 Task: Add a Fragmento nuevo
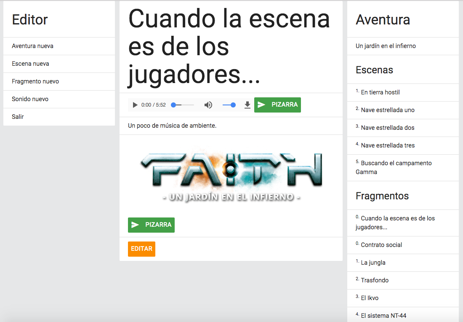[x=35, y=81]
